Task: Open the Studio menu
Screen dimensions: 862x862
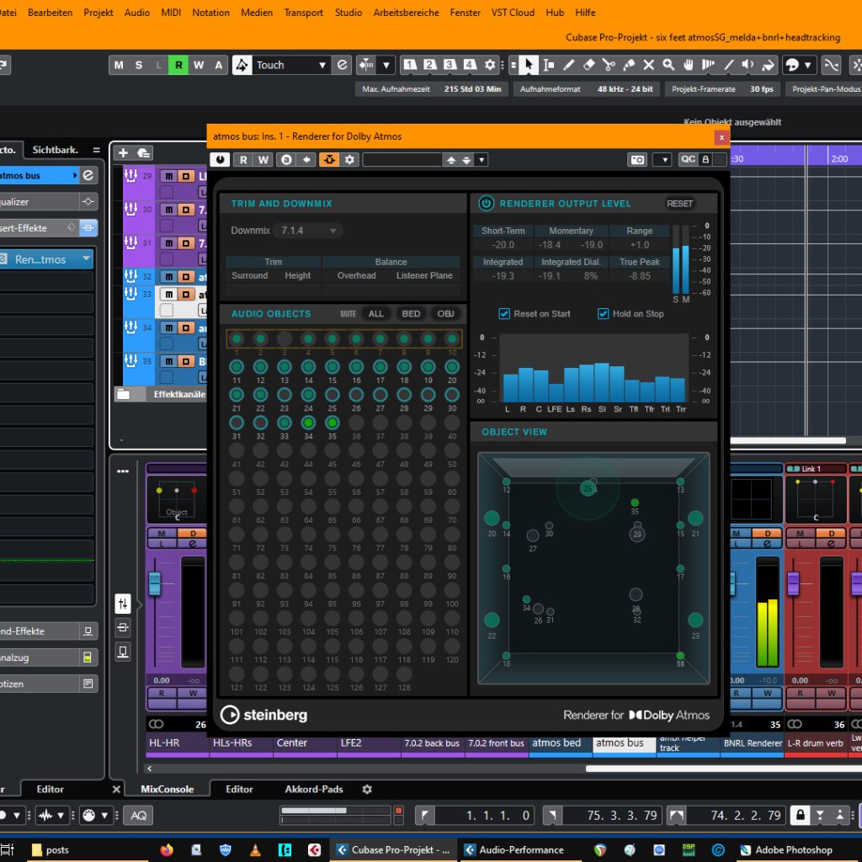Action: pyautogui.click(x=349, y=12)
